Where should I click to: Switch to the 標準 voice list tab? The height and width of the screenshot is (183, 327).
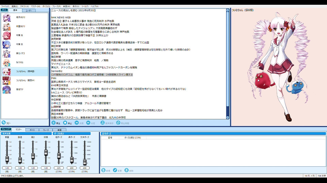pyautogui.click(x=15, y=10)
